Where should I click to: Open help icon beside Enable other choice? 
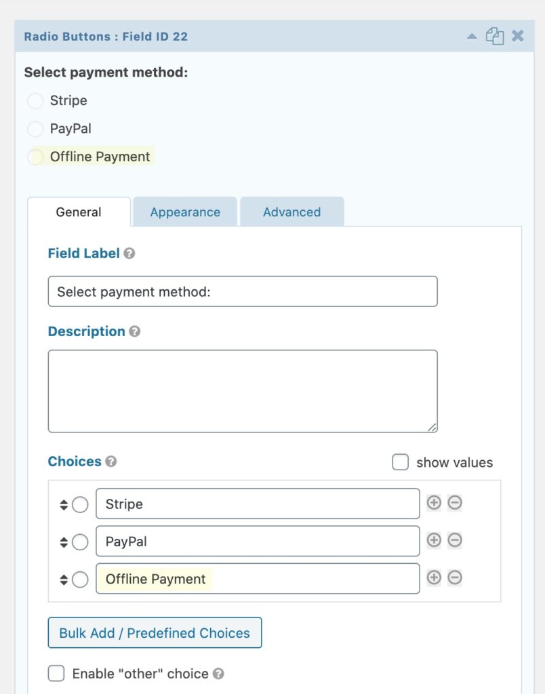218,674
